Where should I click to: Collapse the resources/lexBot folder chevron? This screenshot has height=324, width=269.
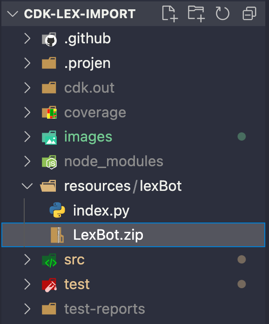click(27, 186)
